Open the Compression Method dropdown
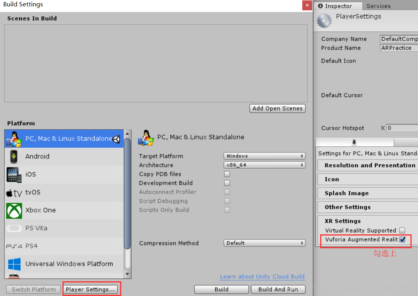Image resolution: width=418 pixels, height=296 pixels. point(264,243)
